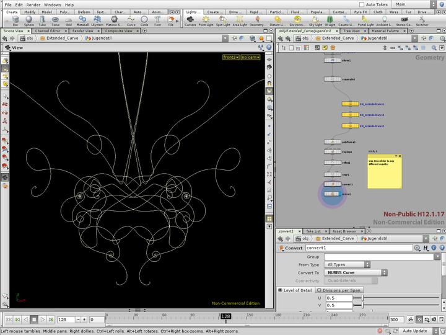Create a Portal Light
The height and width of the screenshot is (335, 446).
tap(365, 20)
